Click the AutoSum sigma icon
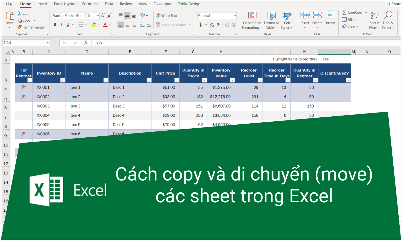The image size is (402, 241). [344, 13]
